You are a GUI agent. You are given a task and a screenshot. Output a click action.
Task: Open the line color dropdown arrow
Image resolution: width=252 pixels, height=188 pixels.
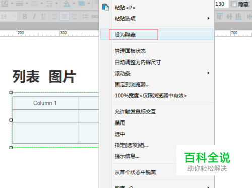click(12, 3)
